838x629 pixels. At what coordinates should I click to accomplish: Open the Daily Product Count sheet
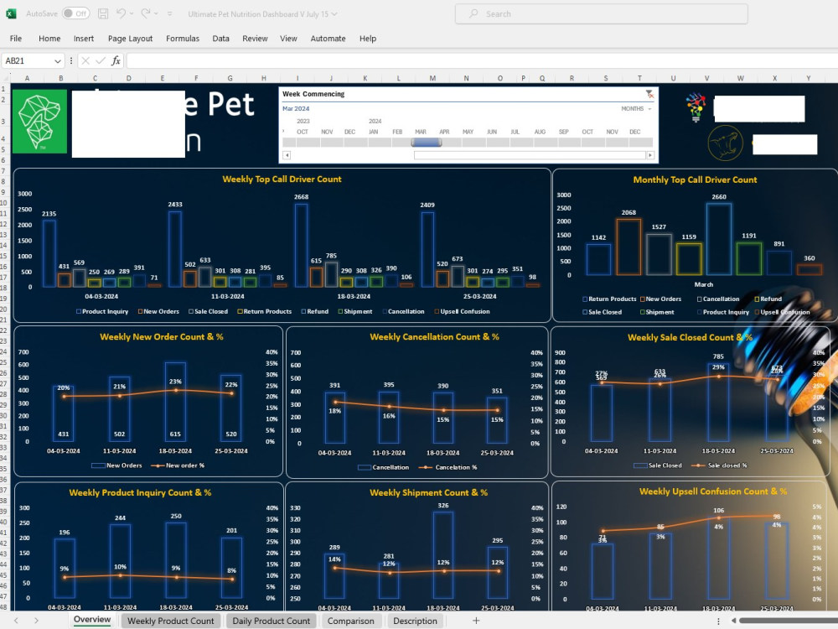(271, 621)
